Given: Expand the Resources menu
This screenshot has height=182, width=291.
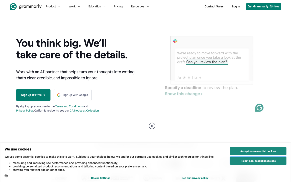Looking at the screenshot, I should 140,6.
